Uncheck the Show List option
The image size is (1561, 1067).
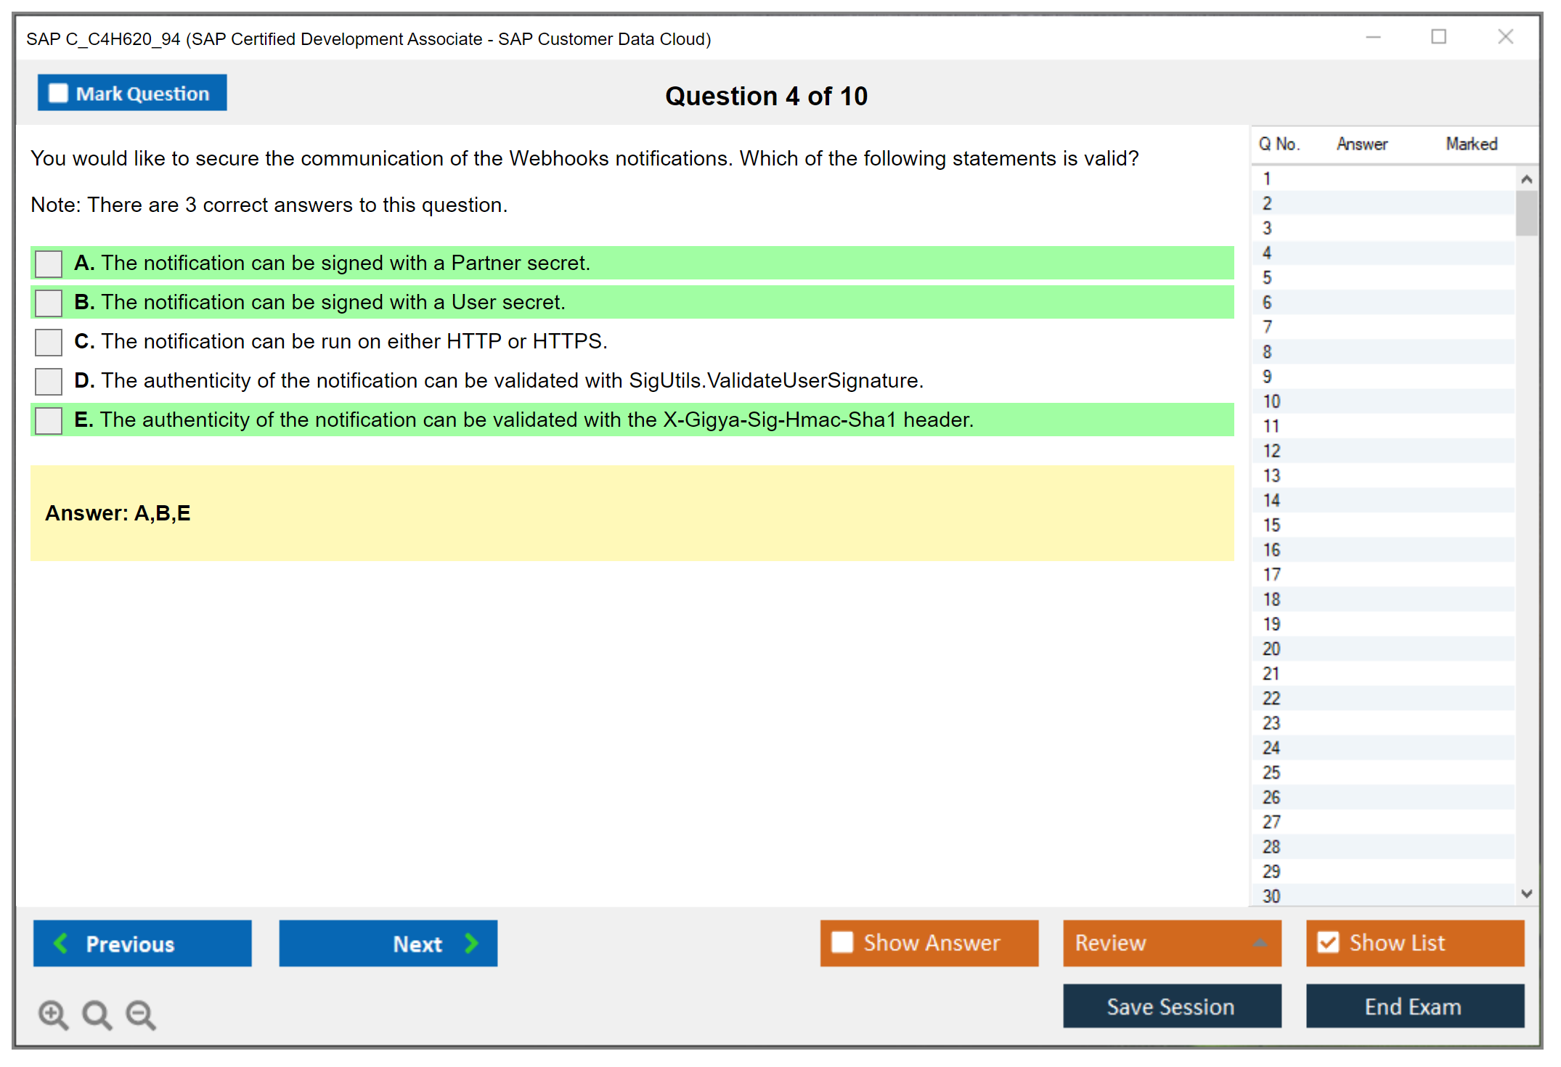tap(1328, 942)
